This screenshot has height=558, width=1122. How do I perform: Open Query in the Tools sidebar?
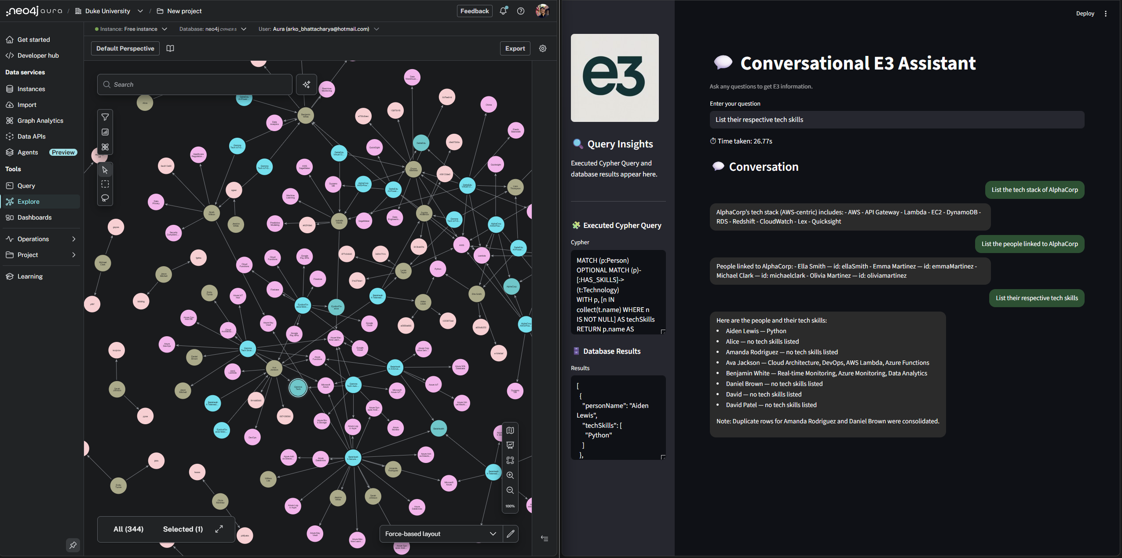point(26,186)
